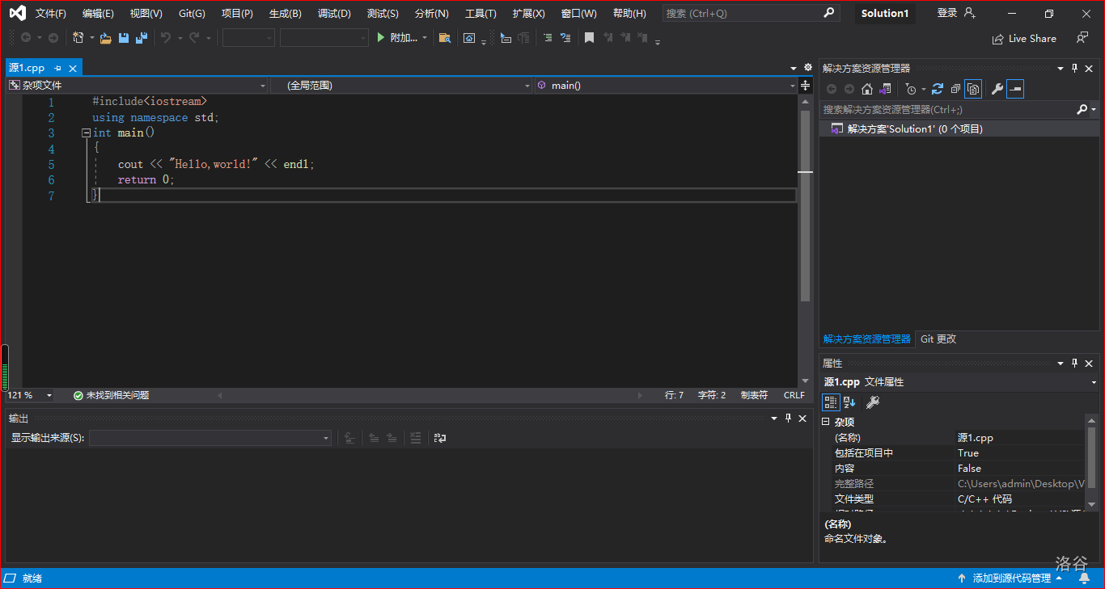Open the 121 % zoom level dropdown
Image resolution: width=1105 pixels, height=589 pixels.
[x=49, y=395]
